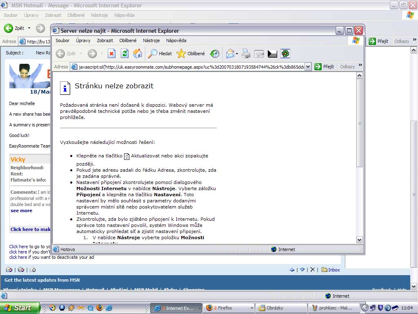Image resolution: width=418 pixels, height=314 pixels.
Task: Click the Czech flag toolbar icon
Action: [x=272, y=54]
